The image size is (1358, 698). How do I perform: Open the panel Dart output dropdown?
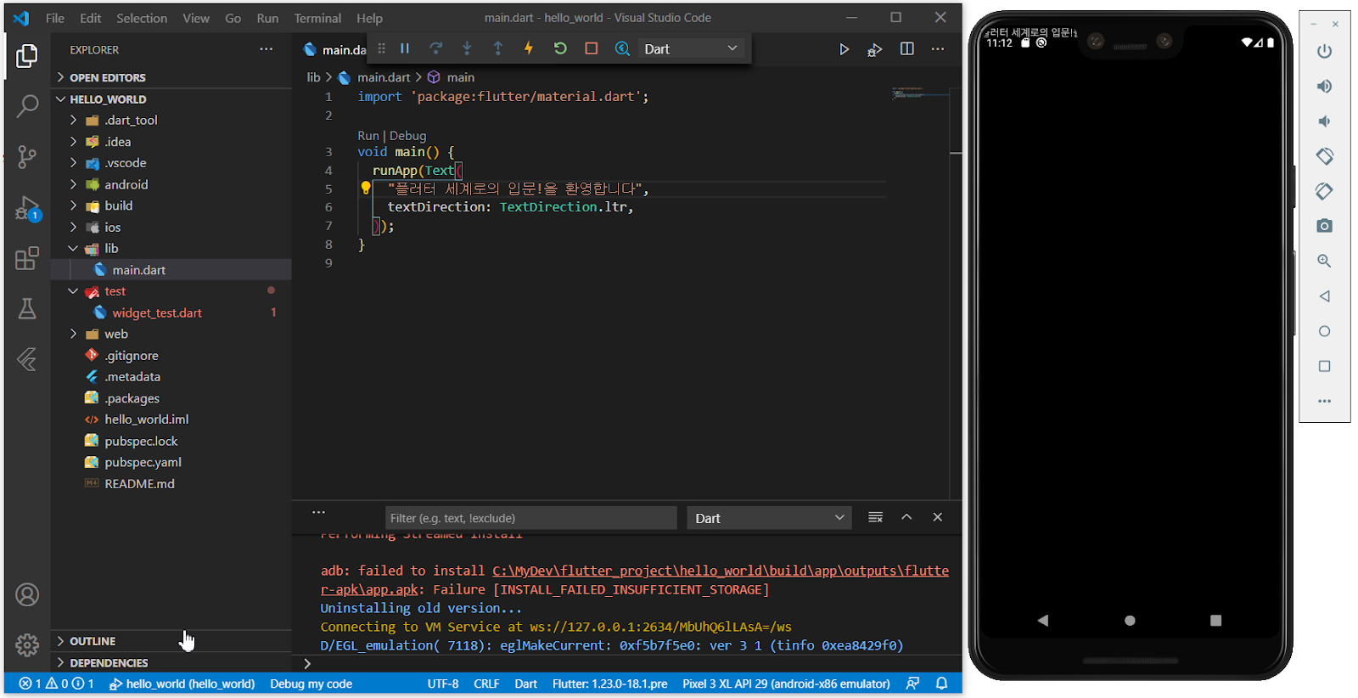[769, 518]
